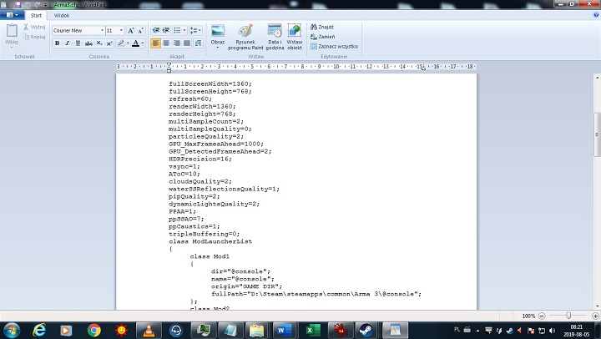
Task: Insert a Paint drawing (Rysunek programu Paint)
Action: coord(245,36)
